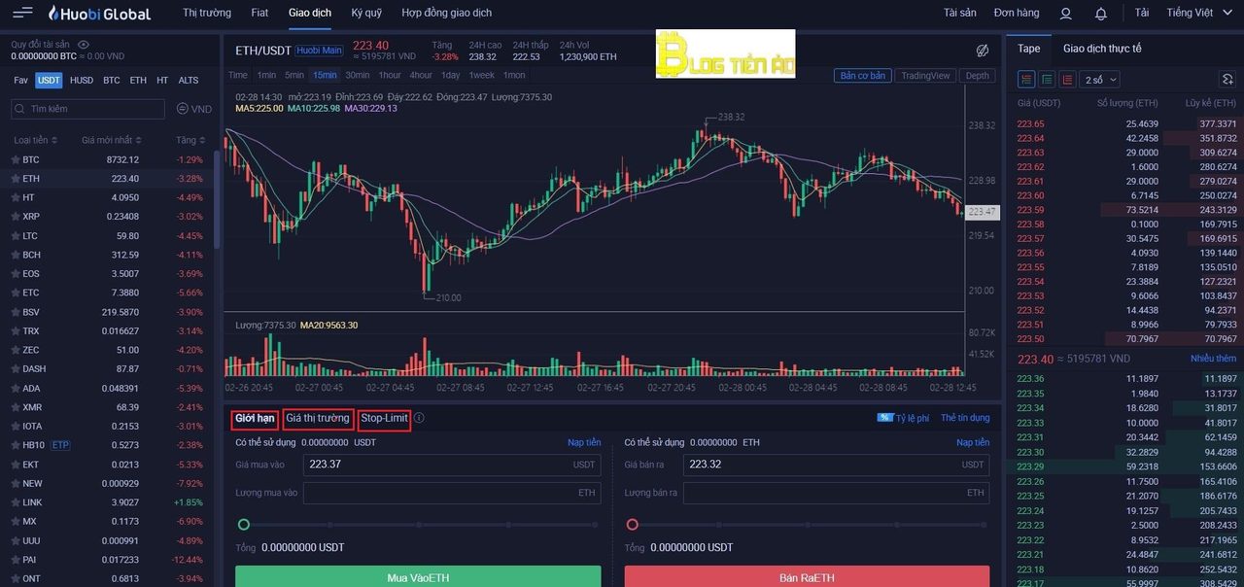Image resolution: width=1244 pixels, height=587 pixels.
Task: Click the VND currency switch icon
Action: pyautogui.click(x=183, y=109)
